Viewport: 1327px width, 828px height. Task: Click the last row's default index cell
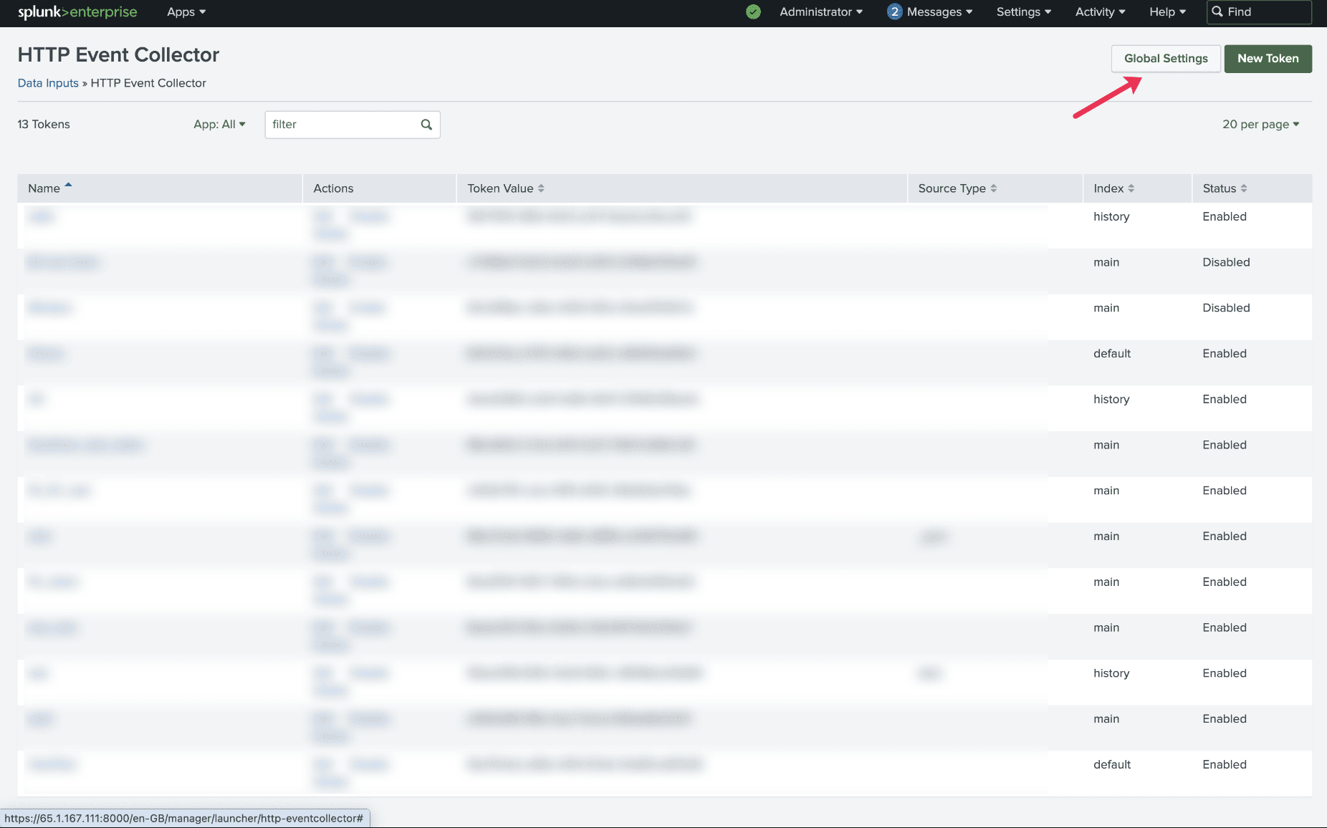tap(1112, 765)
